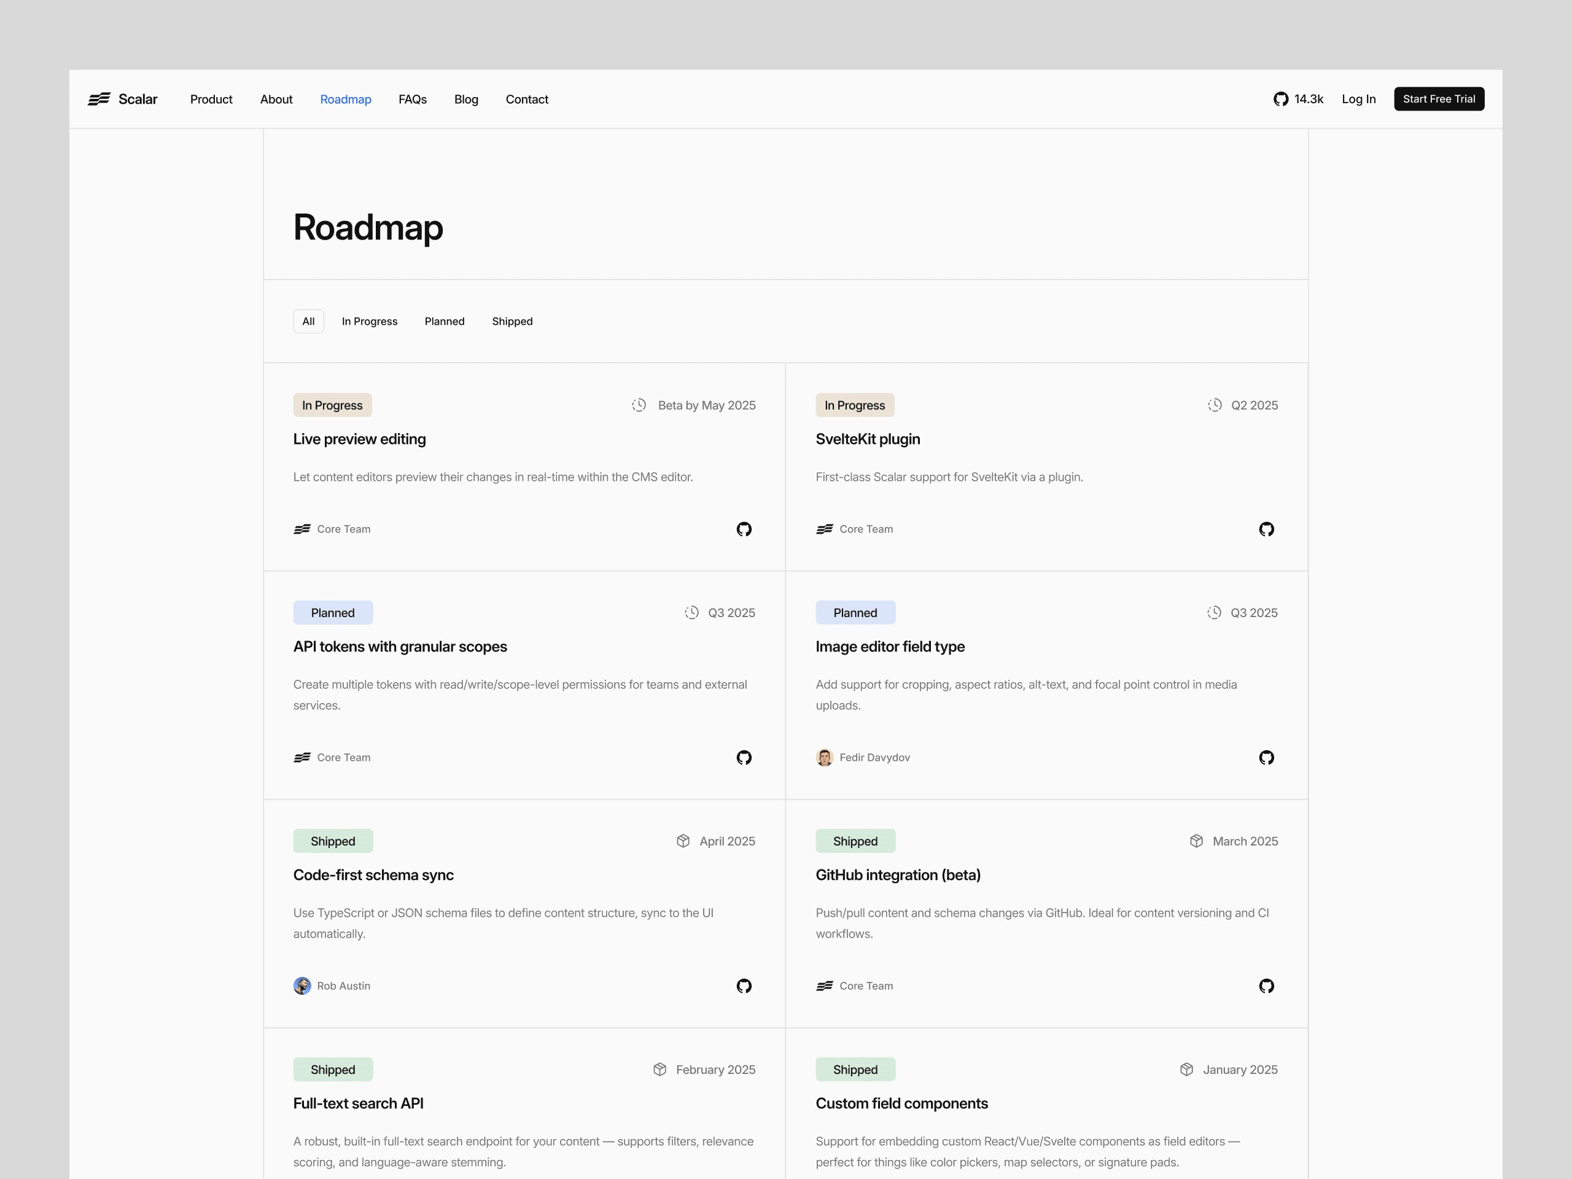Click In Progress badge on SvelteKit card
This screenshot has width=1572, height=1179.
click(x=855, y=405)
